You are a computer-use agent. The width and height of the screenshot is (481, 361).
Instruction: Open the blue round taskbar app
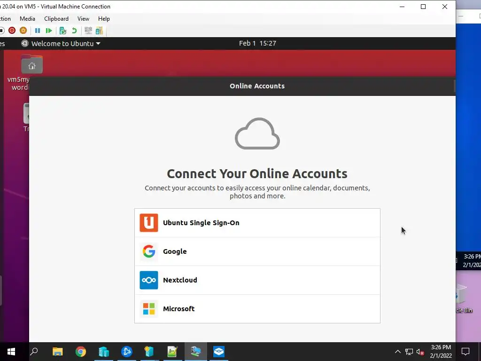tap(127, 352)
